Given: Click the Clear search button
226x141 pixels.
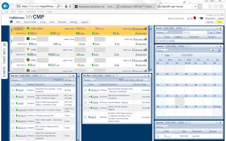Looking at the screenshot, I should tap(218, 33).
